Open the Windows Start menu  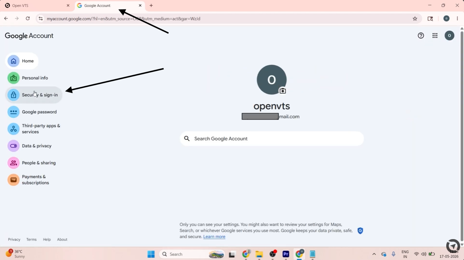[151, 254]
